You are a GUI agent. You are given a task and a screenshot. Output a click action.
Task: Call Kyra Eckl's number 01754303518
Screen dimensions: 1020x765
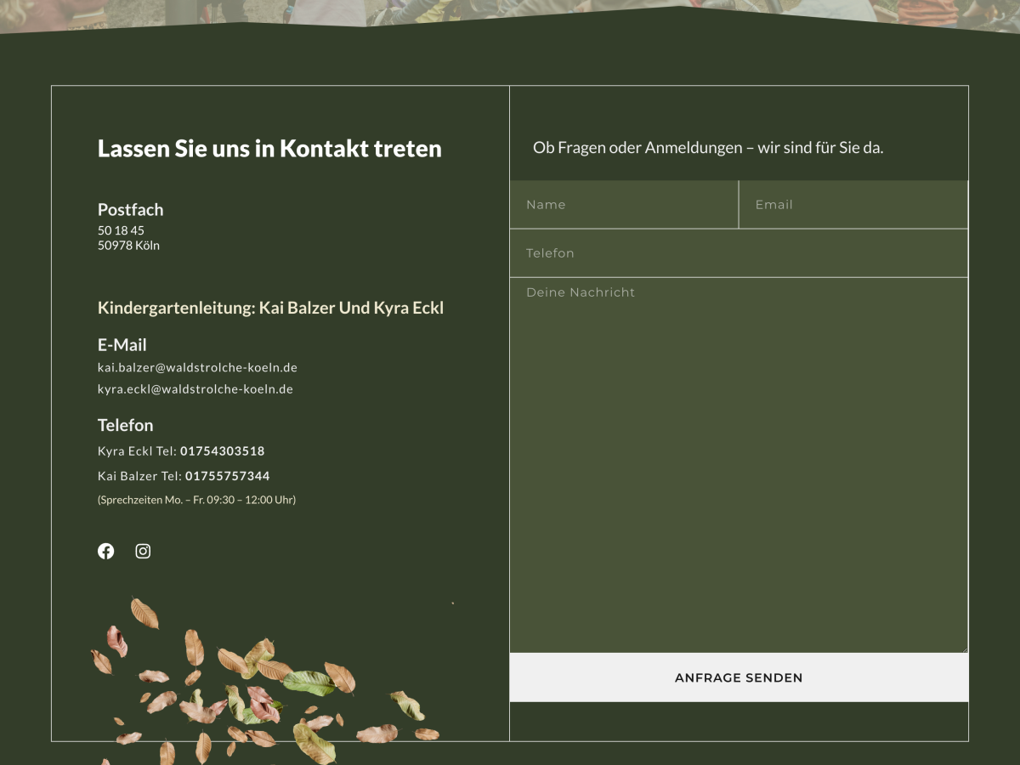coord(222,451)
